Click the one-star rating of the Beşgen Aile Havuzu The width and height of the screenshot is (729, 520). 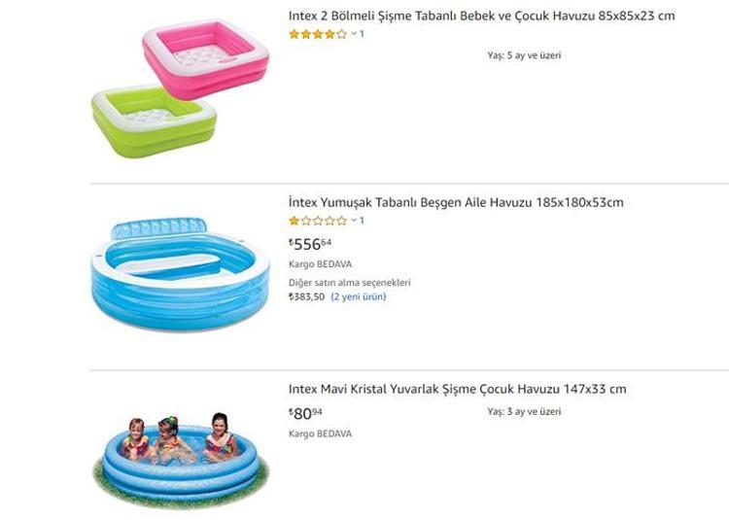tap(318, 221)
